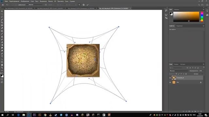Hide the top Screenshot layer
209x117 pixels.
tap(170, 78)
